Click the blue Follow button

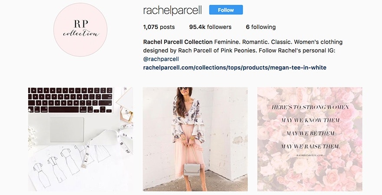(226, 10)
